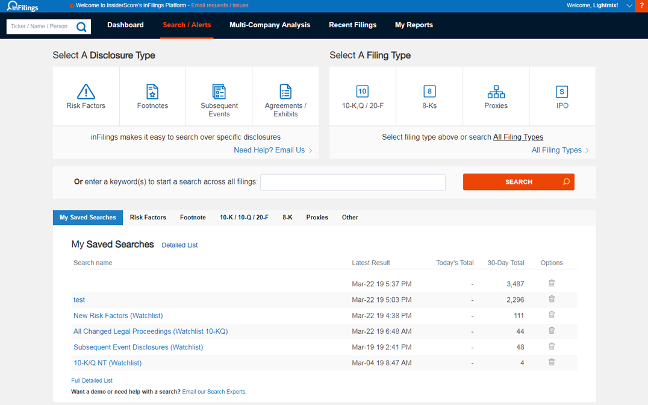Click chevron next to Need Help? Email Us
The height and width of the screenshot is (405, 648).
pyautogui.click(x=310, y=151)
